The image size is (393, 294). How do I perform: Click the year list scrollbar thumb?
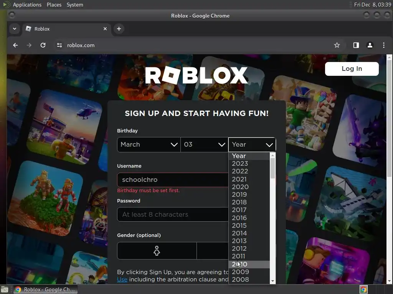(273, 168)
